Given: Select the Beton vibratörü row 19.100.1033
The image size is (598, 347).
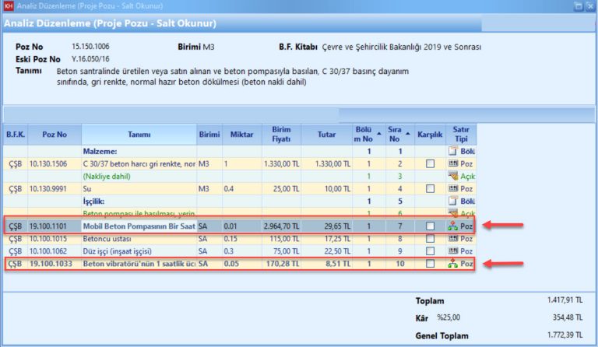Looking at the screenshot, I should (x=140, y=265).
